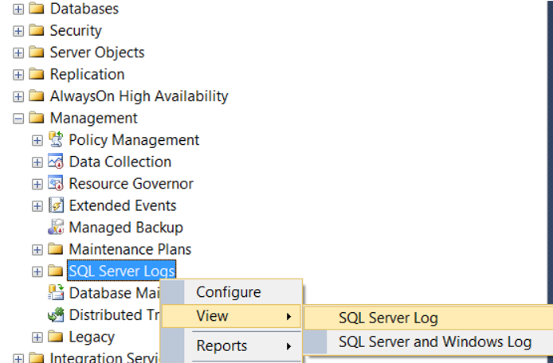
Task: Click the SQL Server Logs folder icon
Action: click(55, 271)
